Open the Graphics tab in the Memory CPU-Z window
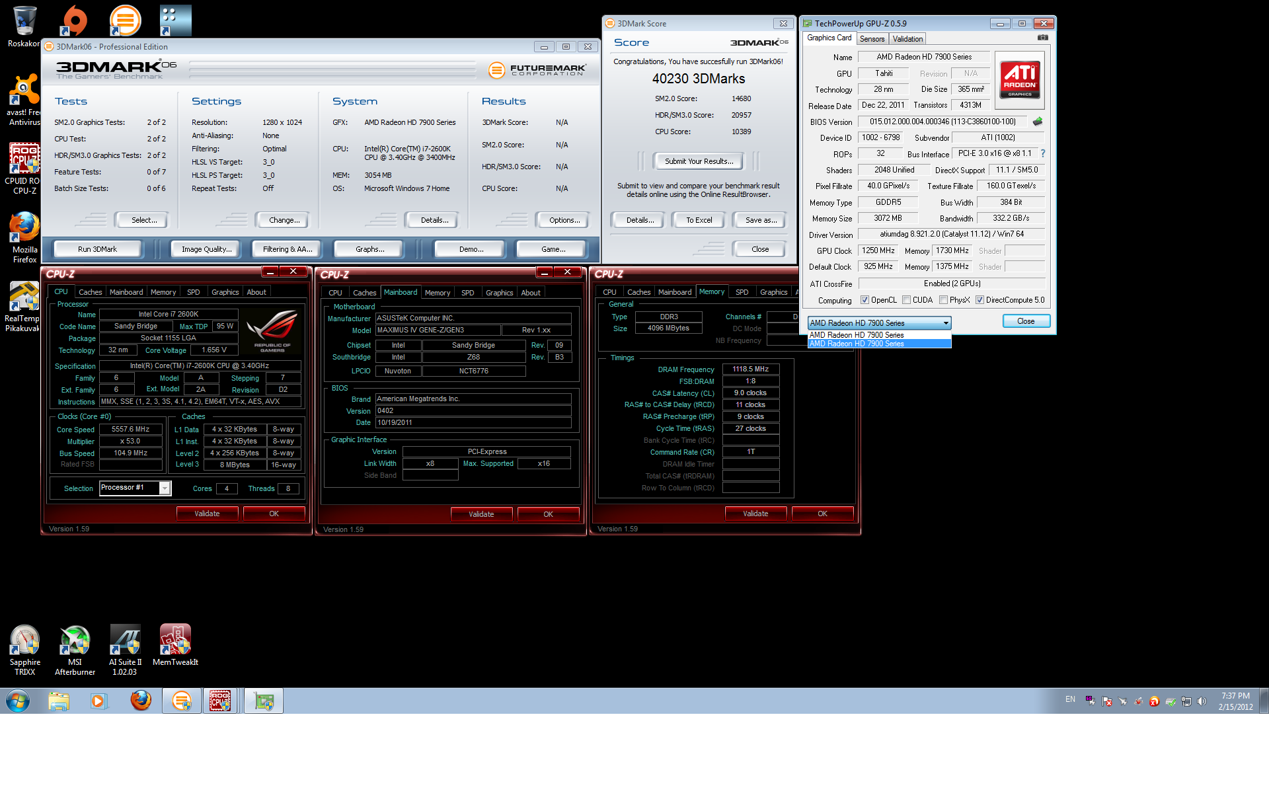The image size is (1269, 803). (x=773, y=292)
